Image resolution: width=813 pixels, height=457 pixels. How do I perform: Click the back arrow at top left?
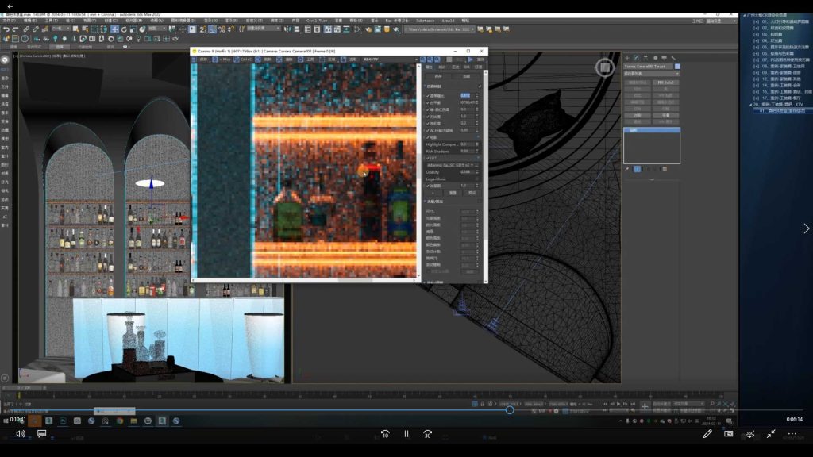(10, 6)
